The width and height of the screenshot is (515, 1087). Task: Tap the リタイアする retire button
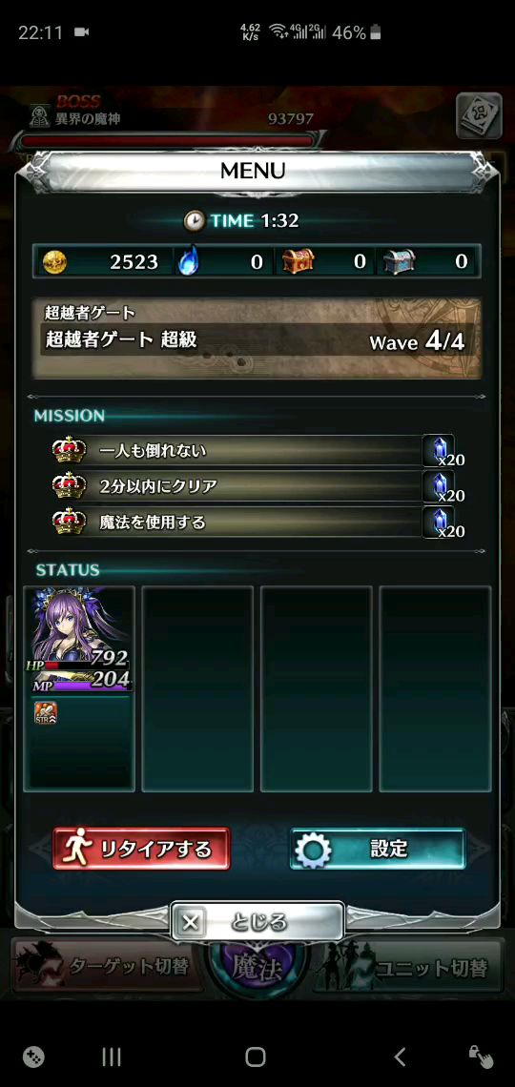[141, 849]
